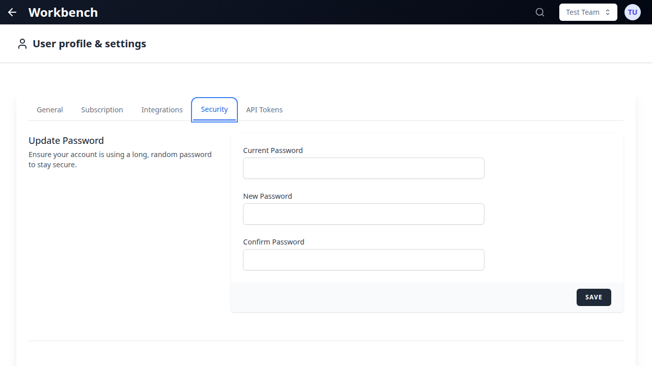Click the New Password input field
This screenshot has height=366, width=652.
click(363, 214)
